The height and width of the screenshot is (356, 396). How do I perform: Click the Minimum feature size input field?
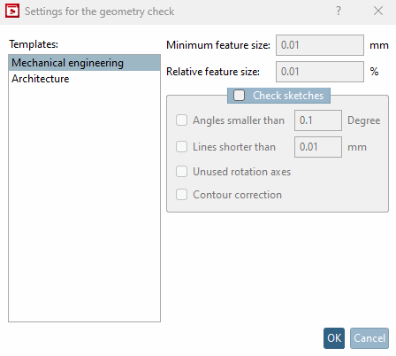point(320,45)
